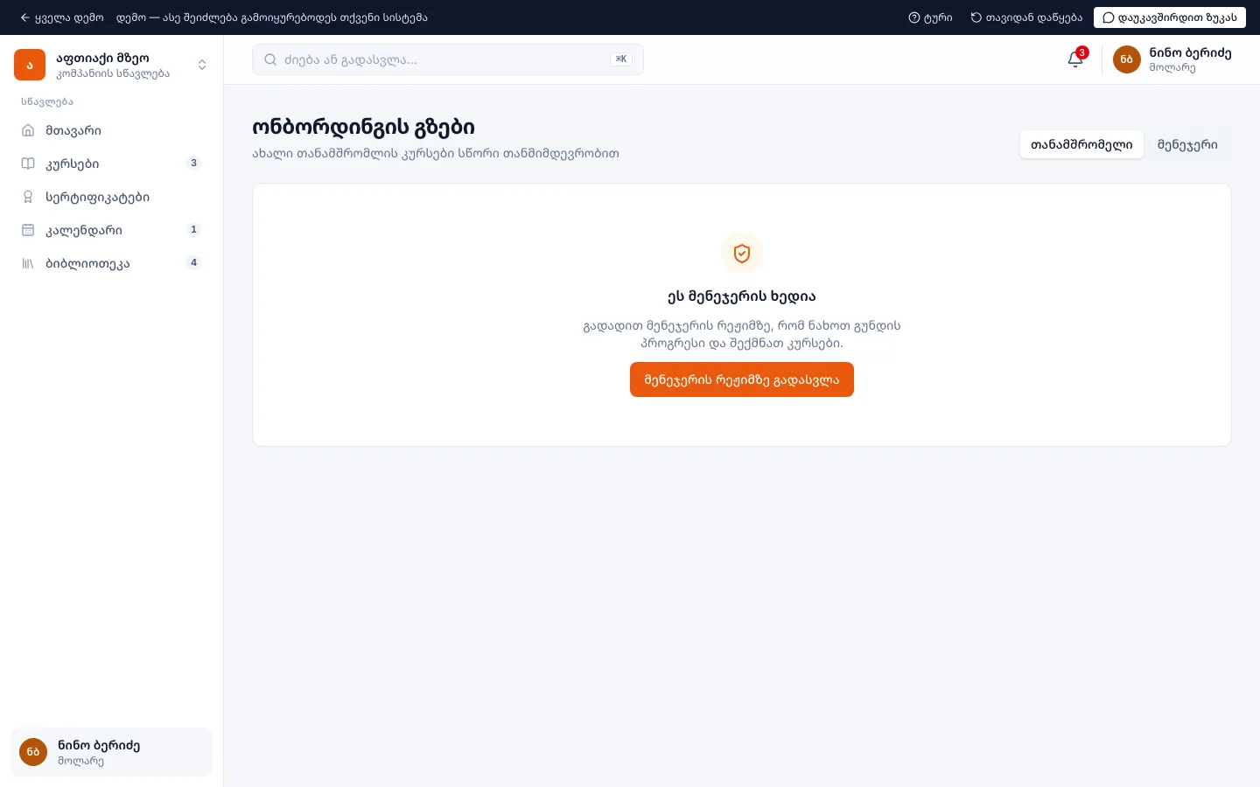Click მენეჯერის რეჟიმზე გადასვლა button
Screen dimensions: 1260x787
click(742, 380)
